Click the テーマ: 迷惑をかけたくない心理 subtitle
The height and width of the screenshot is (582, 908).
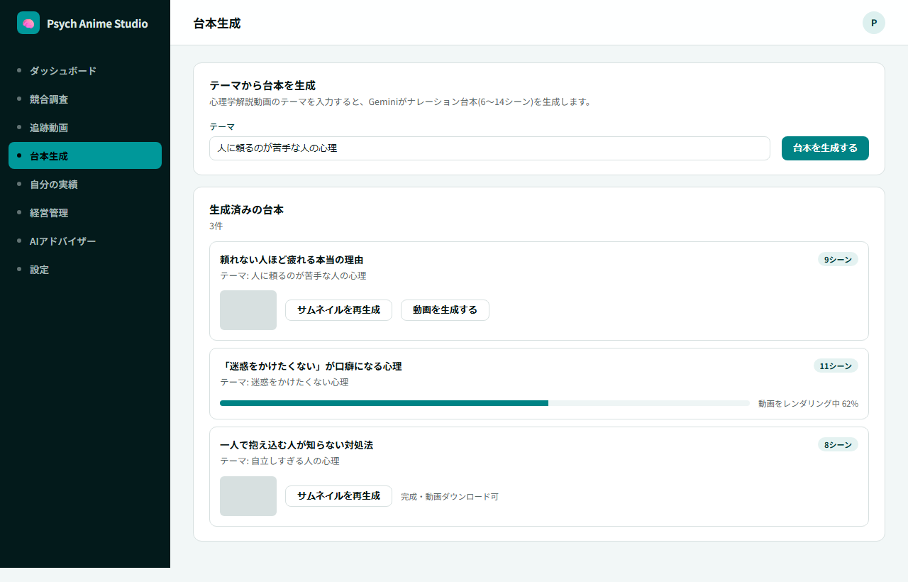coord(284,382)
